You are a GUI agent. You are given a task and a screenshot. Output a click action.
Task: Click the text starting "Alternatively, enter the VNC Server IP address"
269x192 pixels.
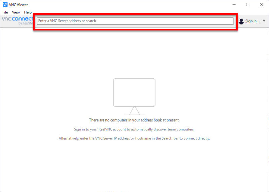click(134, 138)
